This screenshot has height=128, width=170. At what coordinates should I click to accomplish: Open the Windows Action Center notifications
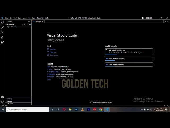coord(166,110)
